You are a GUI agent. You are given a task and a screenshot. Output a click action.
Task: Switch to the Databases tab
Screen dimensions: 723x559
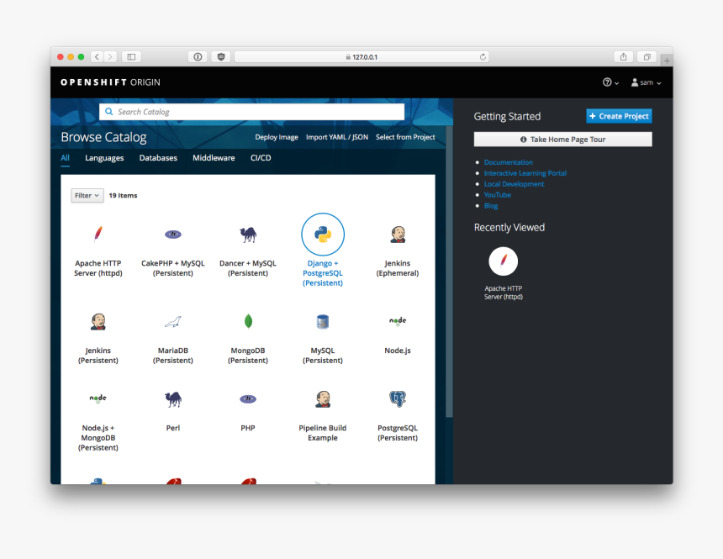pyautogui.click(x=158, y=158)
